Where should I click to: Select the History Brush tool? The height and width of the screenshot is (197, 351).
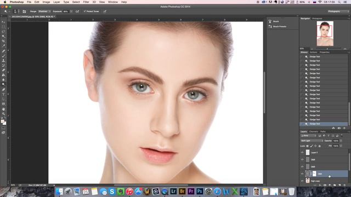pos(3,66)
